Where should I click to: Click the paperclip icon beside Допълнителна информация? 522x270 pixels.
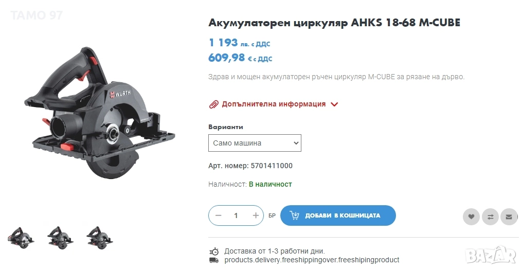point(213,104)
